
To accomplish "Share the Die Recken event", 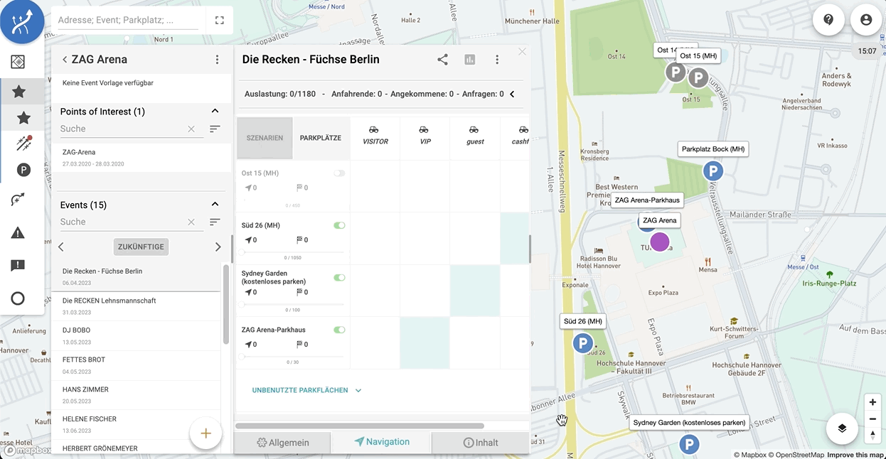I will (x=442, y=60).
